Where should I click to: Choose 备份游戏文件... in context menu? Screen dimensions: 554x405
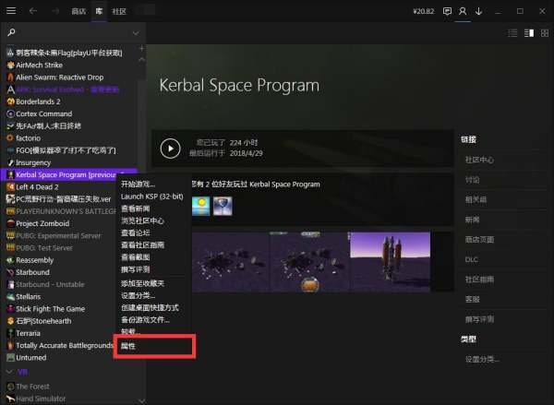[x=145, y=319]
